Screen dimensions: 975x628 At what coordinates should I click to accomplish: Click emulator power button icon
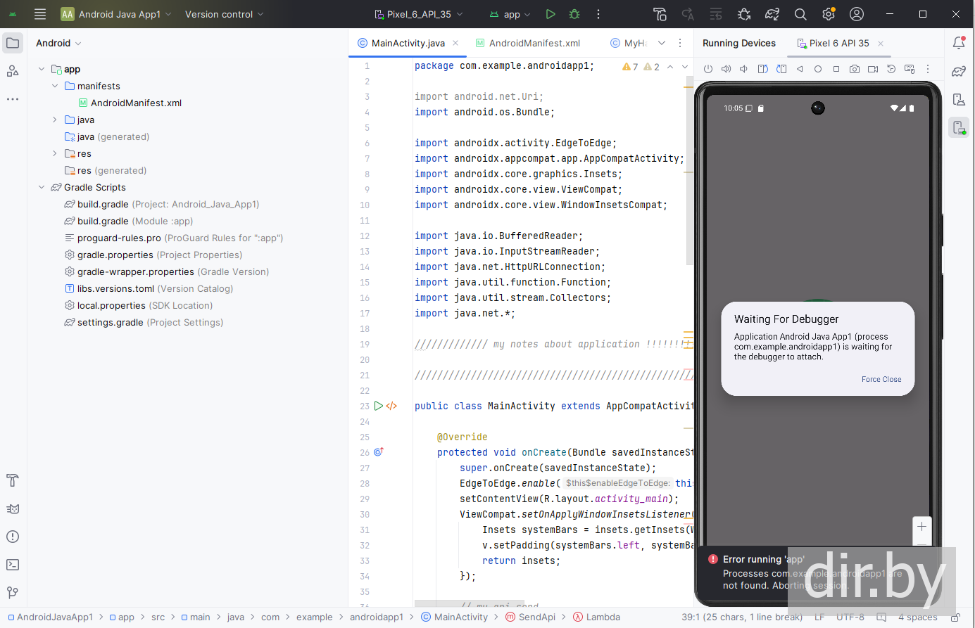pyautogui.click(x=708, y=69)
